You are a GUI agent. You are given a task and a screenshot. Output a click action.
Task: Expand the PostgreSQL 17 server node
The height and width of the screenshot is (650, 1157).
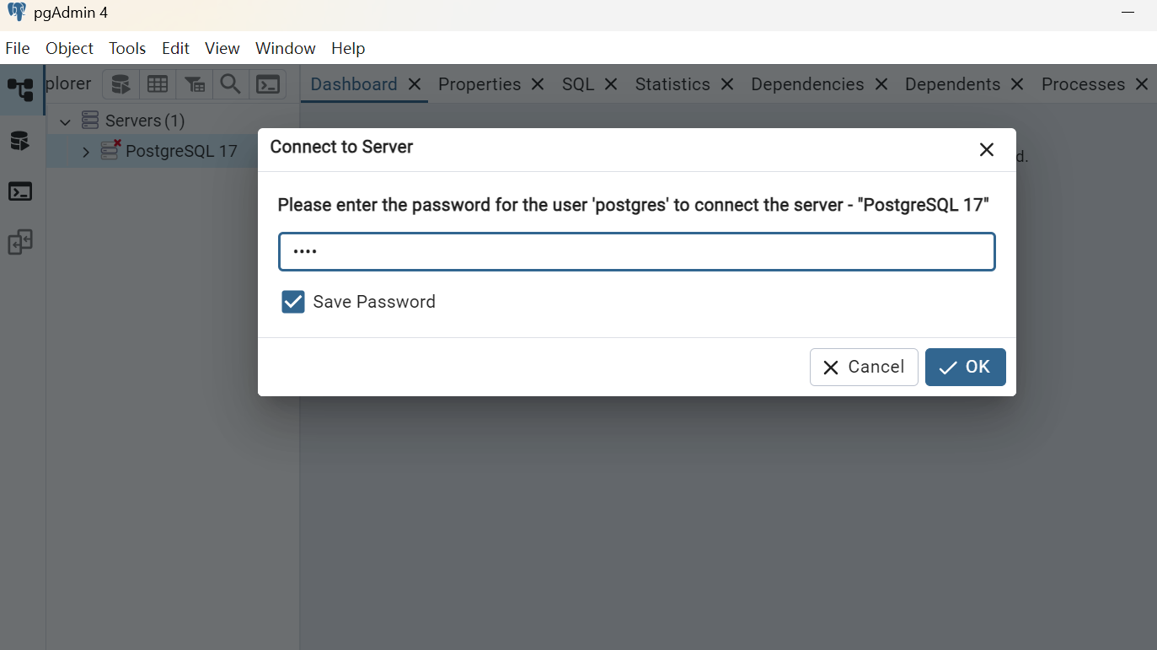tap(85, 152)
